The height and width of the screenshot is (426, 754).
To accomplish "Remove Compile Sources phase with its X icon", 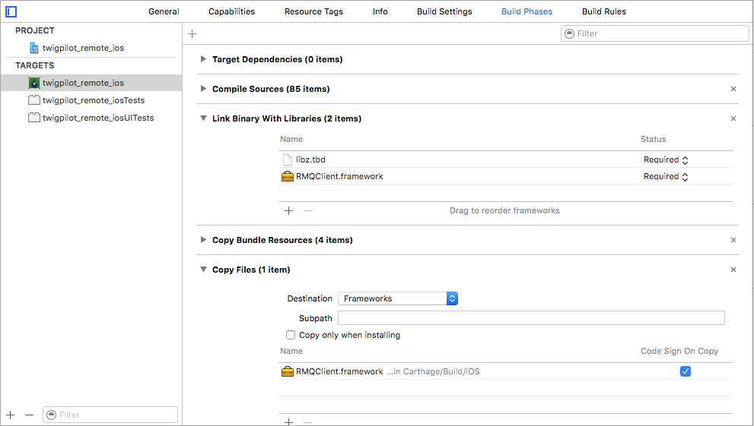I will pyautogui.click(x=733, y=89).
